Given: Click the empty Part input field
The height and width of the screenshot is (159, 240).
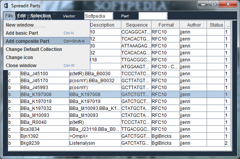Looking at the screenshot, I should point(153,16).
